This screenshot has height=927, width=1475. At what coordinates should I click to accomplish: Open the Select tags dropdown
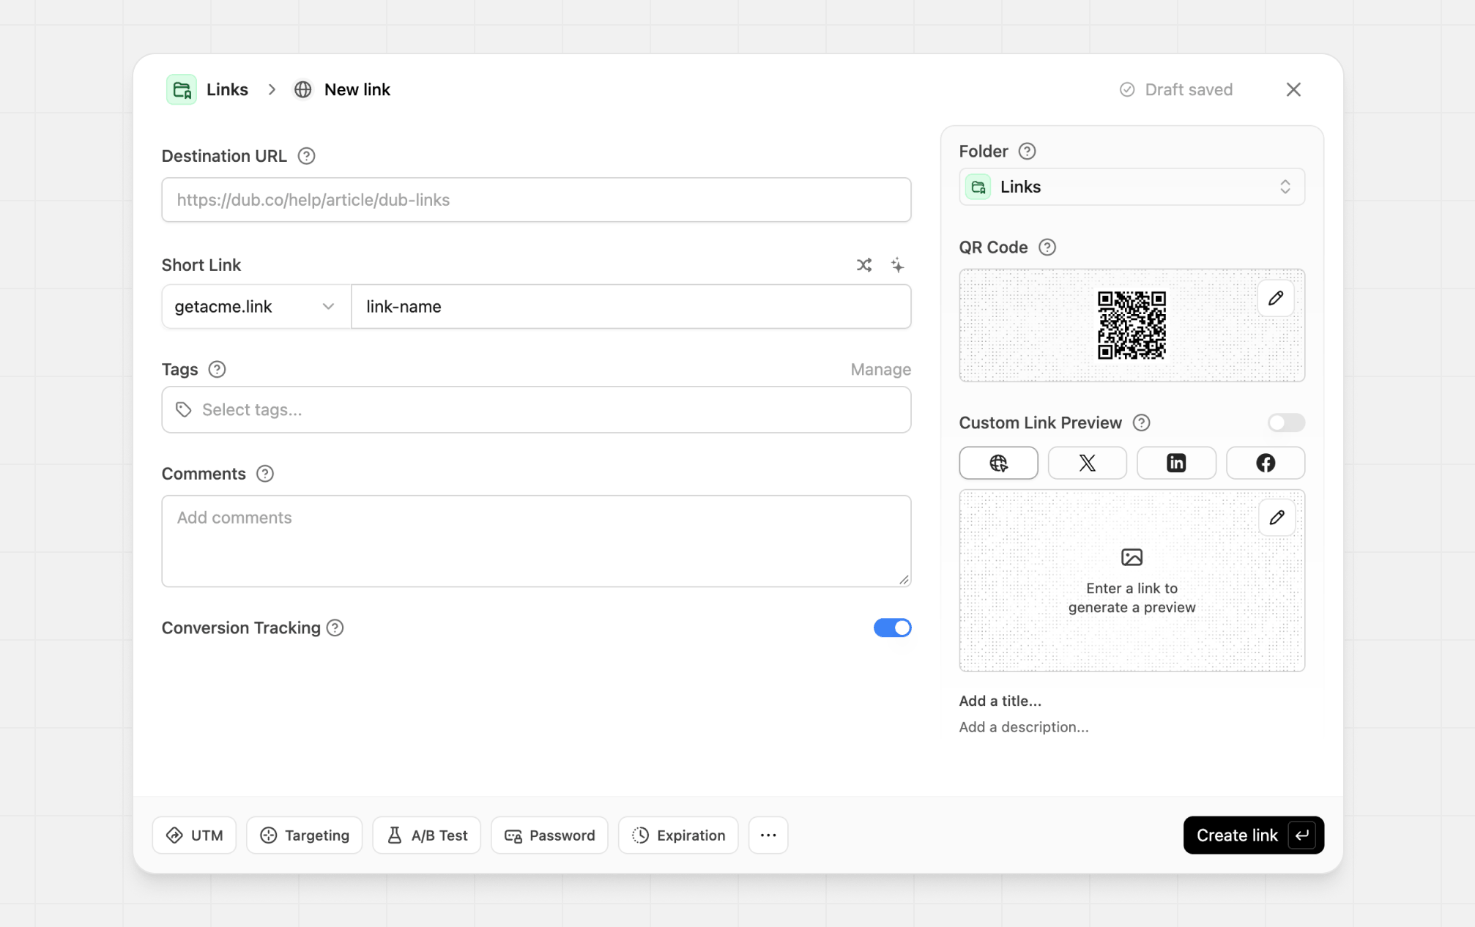pos(536,410)
